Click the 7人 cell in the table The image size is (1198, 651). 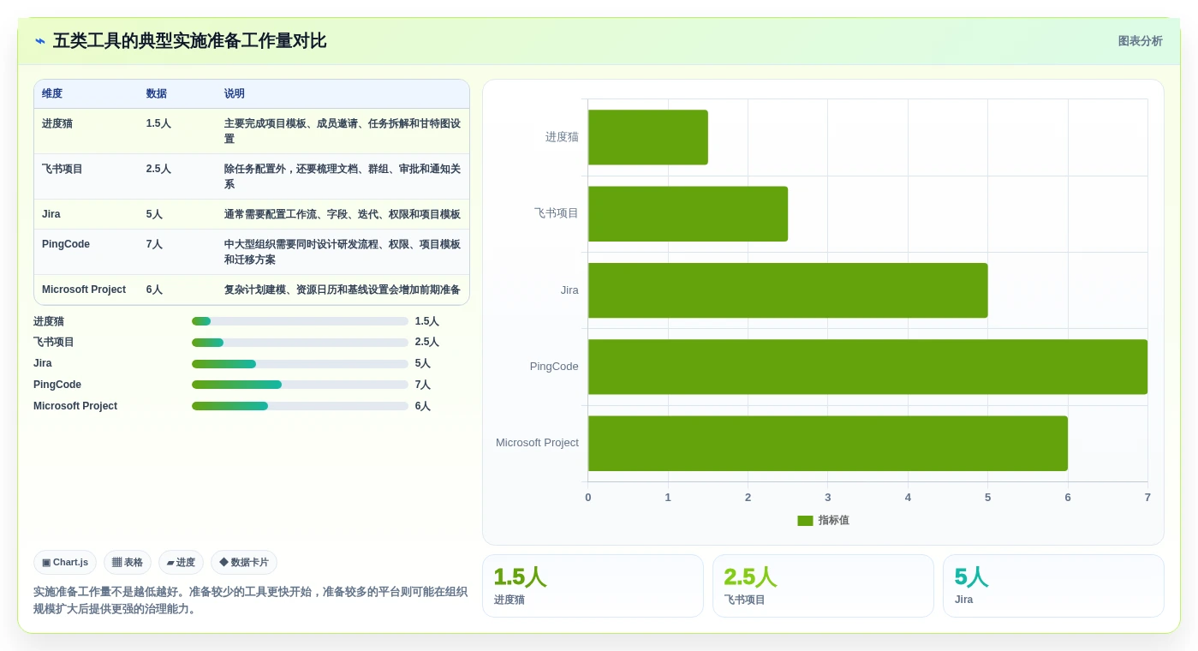tap(154, 244)
